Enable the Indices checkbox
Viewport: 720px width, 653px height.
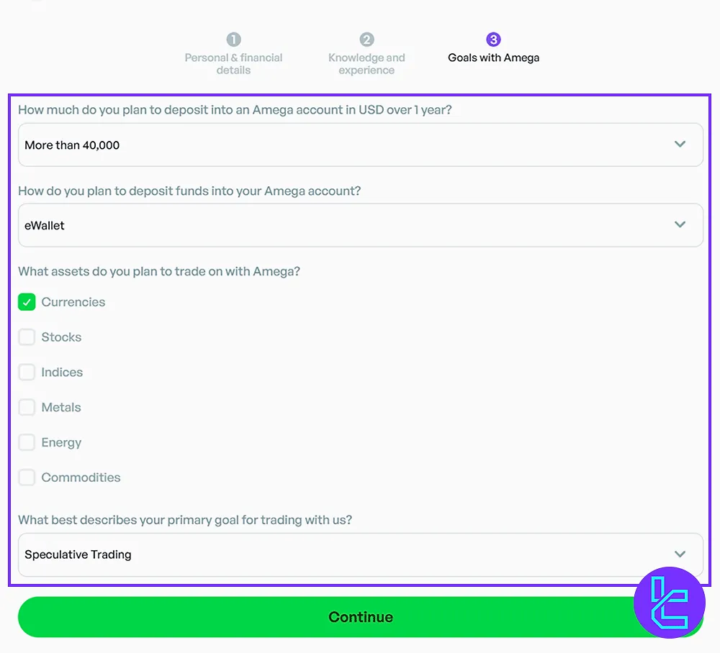[x=27, y=372]
